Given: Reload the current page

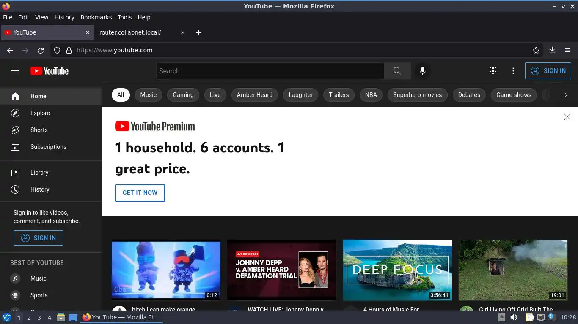Looking at the screenshot, I should click(x=41, y=50).
